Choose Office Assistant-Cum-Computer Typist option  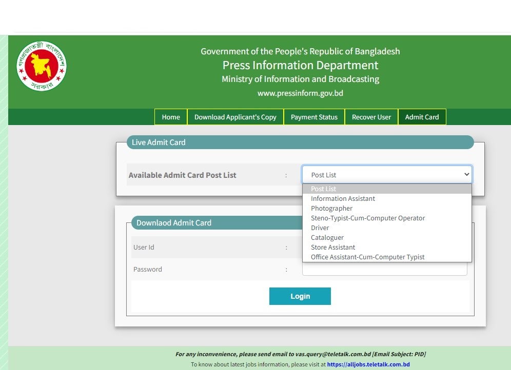pyautogui.click(x=367, y=257)
